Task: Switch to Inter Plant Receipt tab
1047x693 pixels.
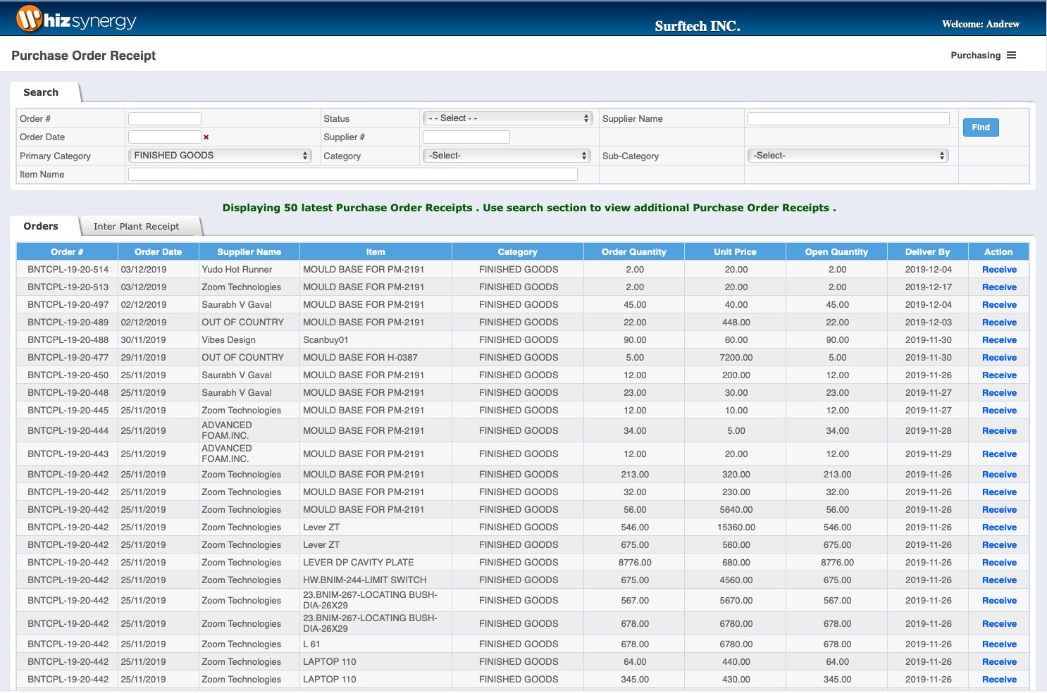Action: (137, 227)
